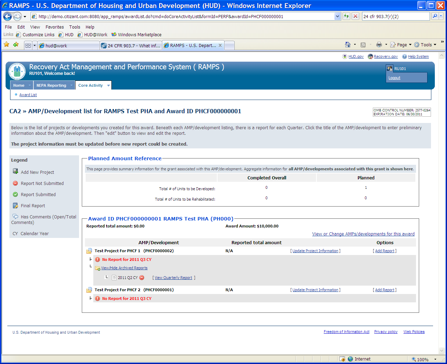
Task: Click in the browser search input field
Action: coord(395,16)
